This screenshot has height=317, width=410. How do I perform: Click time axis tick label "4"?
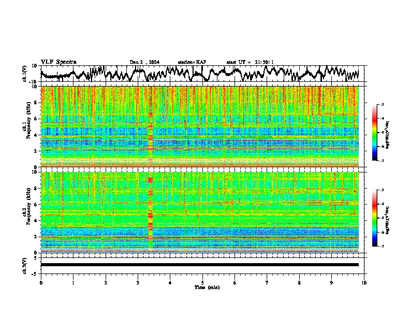click(170, 283)
